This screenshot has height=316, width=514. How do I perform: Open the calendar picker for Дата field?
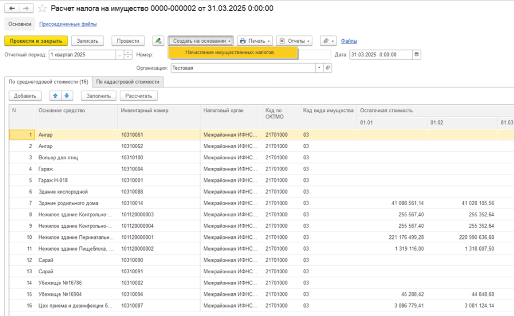[417, 54]
